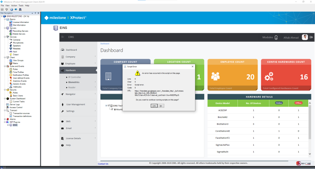Open the Tools menu
The height and width of the screenshot is (169, 315).
click(21, 6)
